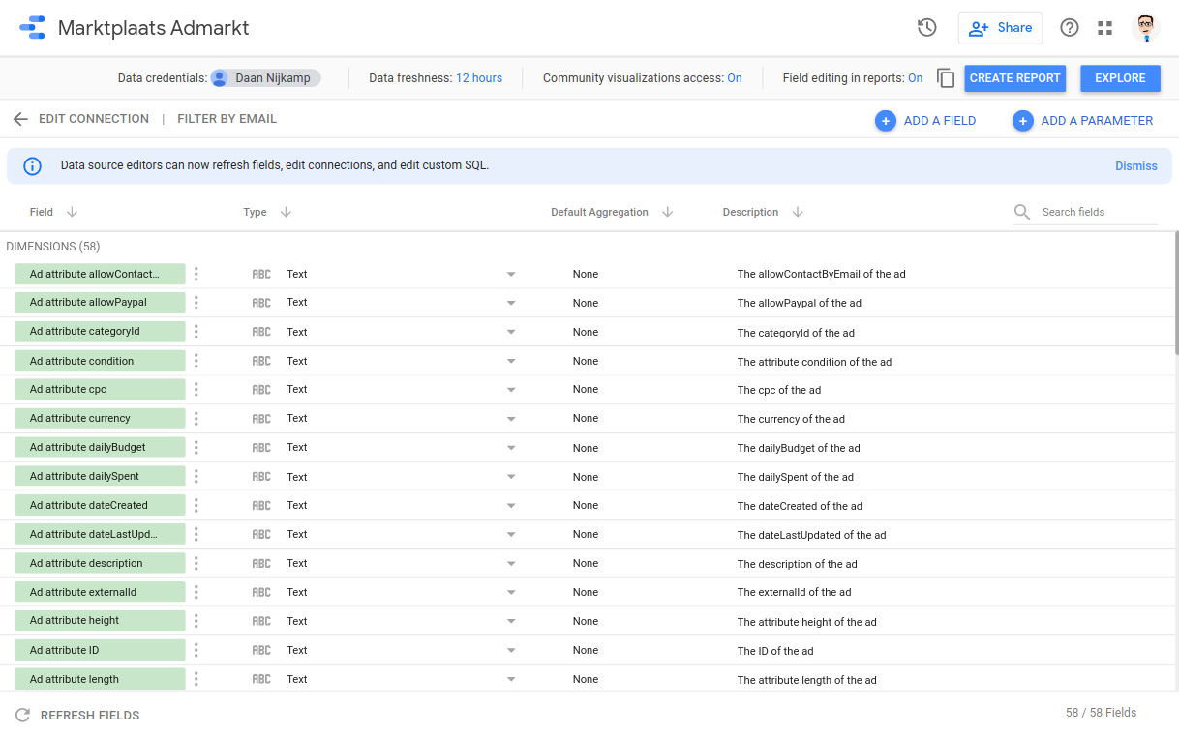Sort by Description column arrow
Screen dimensions: 1179x734
[798, 212]
